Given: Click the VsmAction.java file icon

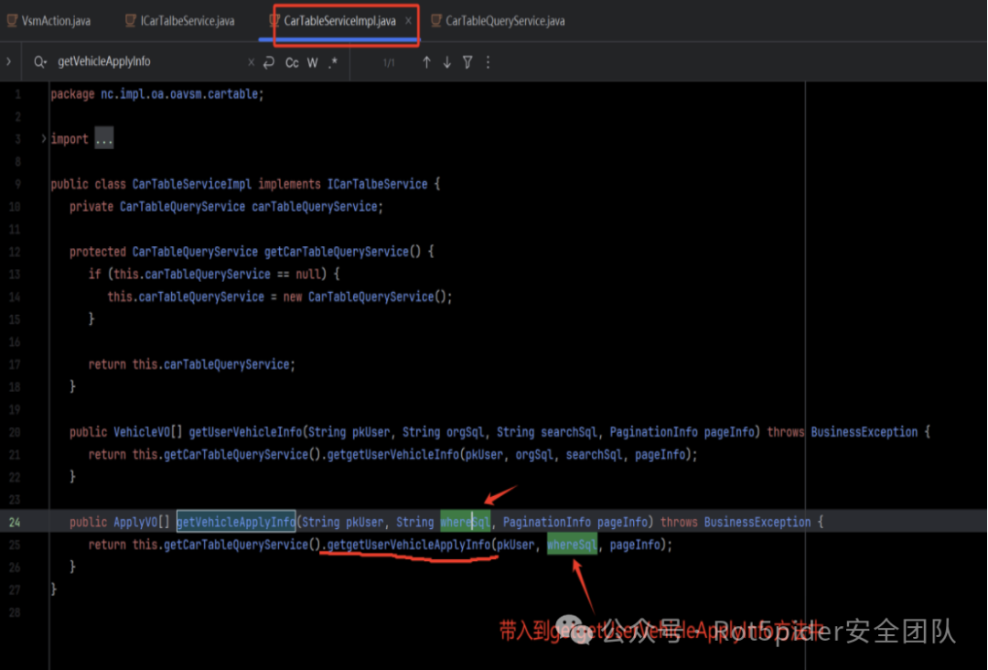Looking at the screenshot, I should coord(12,21).
